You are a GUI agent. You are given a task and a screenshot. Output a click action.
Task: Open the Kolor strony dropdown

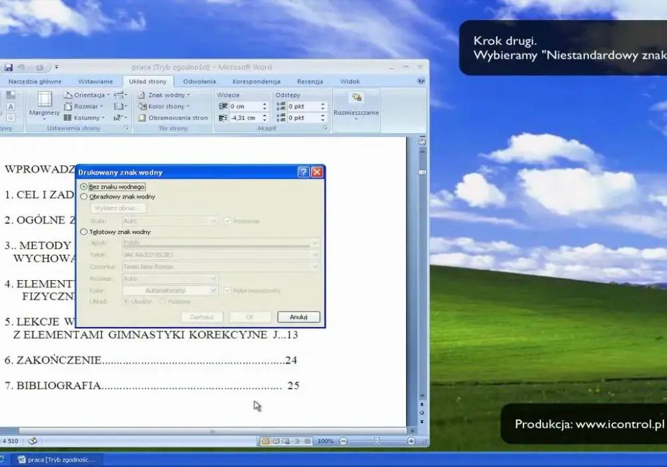163,106
